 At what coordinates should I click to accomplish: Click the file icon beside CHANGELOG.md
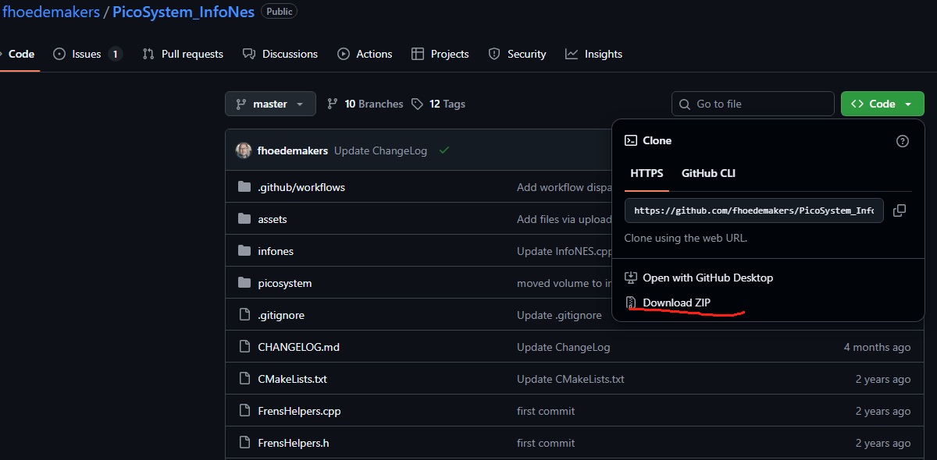pyautogui.click(x=244, y=347)
